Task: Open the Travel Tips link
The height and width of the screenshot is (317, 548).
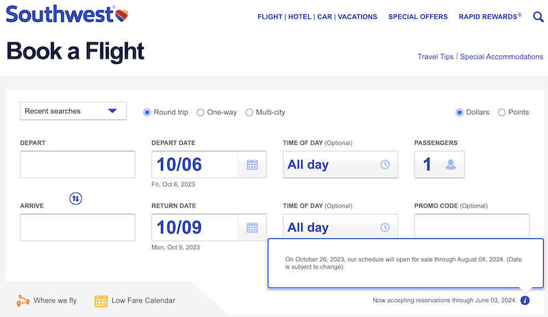Action: pos(436,57)
